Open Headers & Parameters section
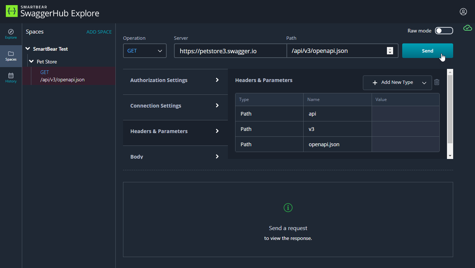Viewport: 475px width, 268px height. (x=175, y=131)
